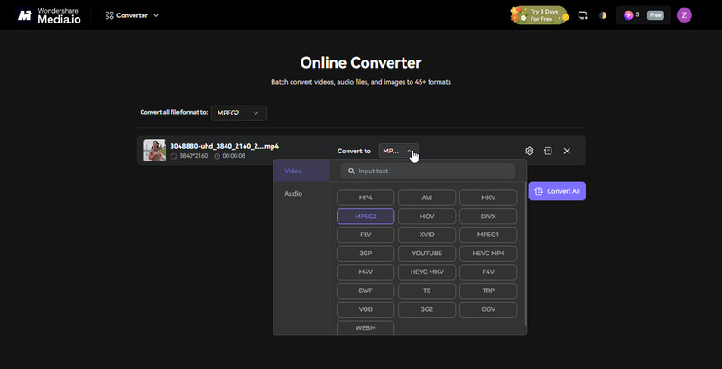This screenshot has width=722, height=369.
Task: Open the desktop app download icon
Action: click(582, 15)
